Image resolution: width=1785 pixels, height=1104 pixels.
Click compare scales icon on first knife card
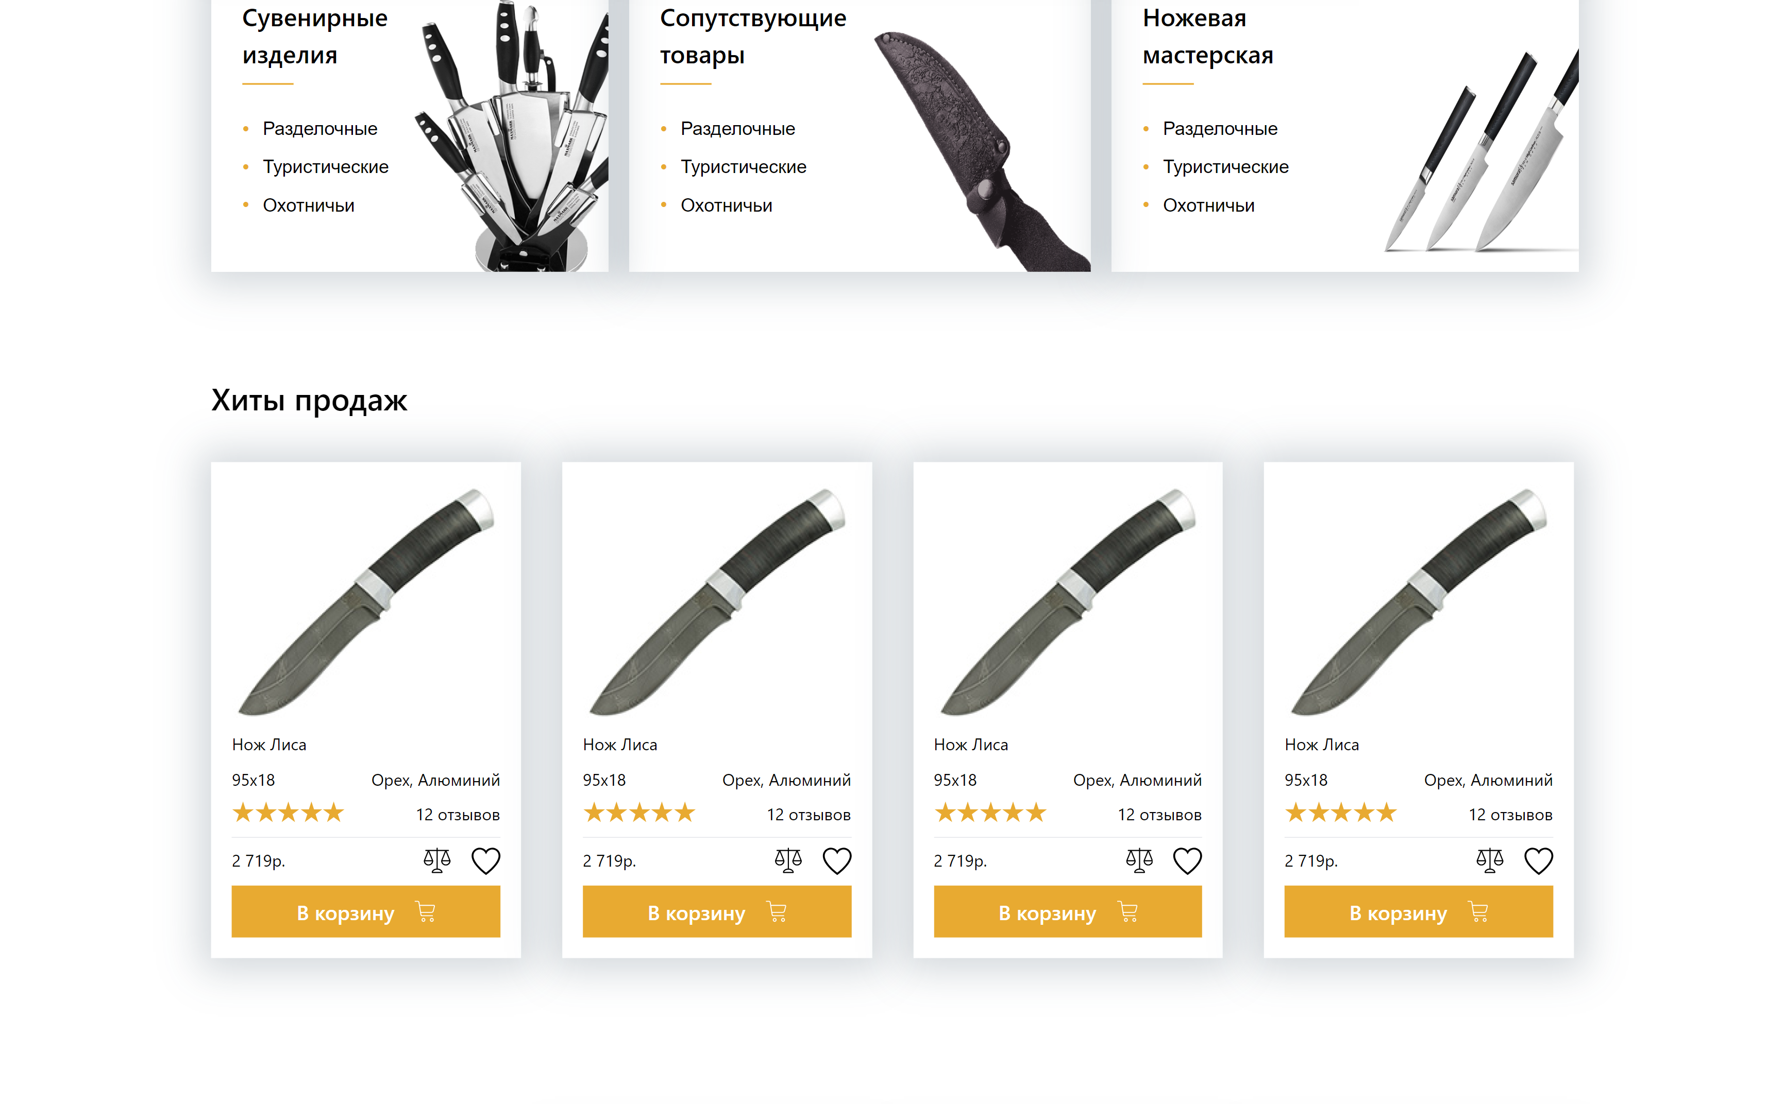click(x=437, y=860)
